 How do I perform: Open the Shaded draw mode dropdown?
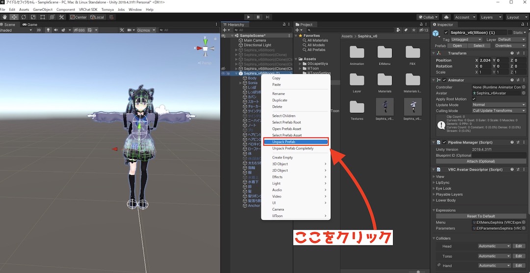[x=16, y=30]
